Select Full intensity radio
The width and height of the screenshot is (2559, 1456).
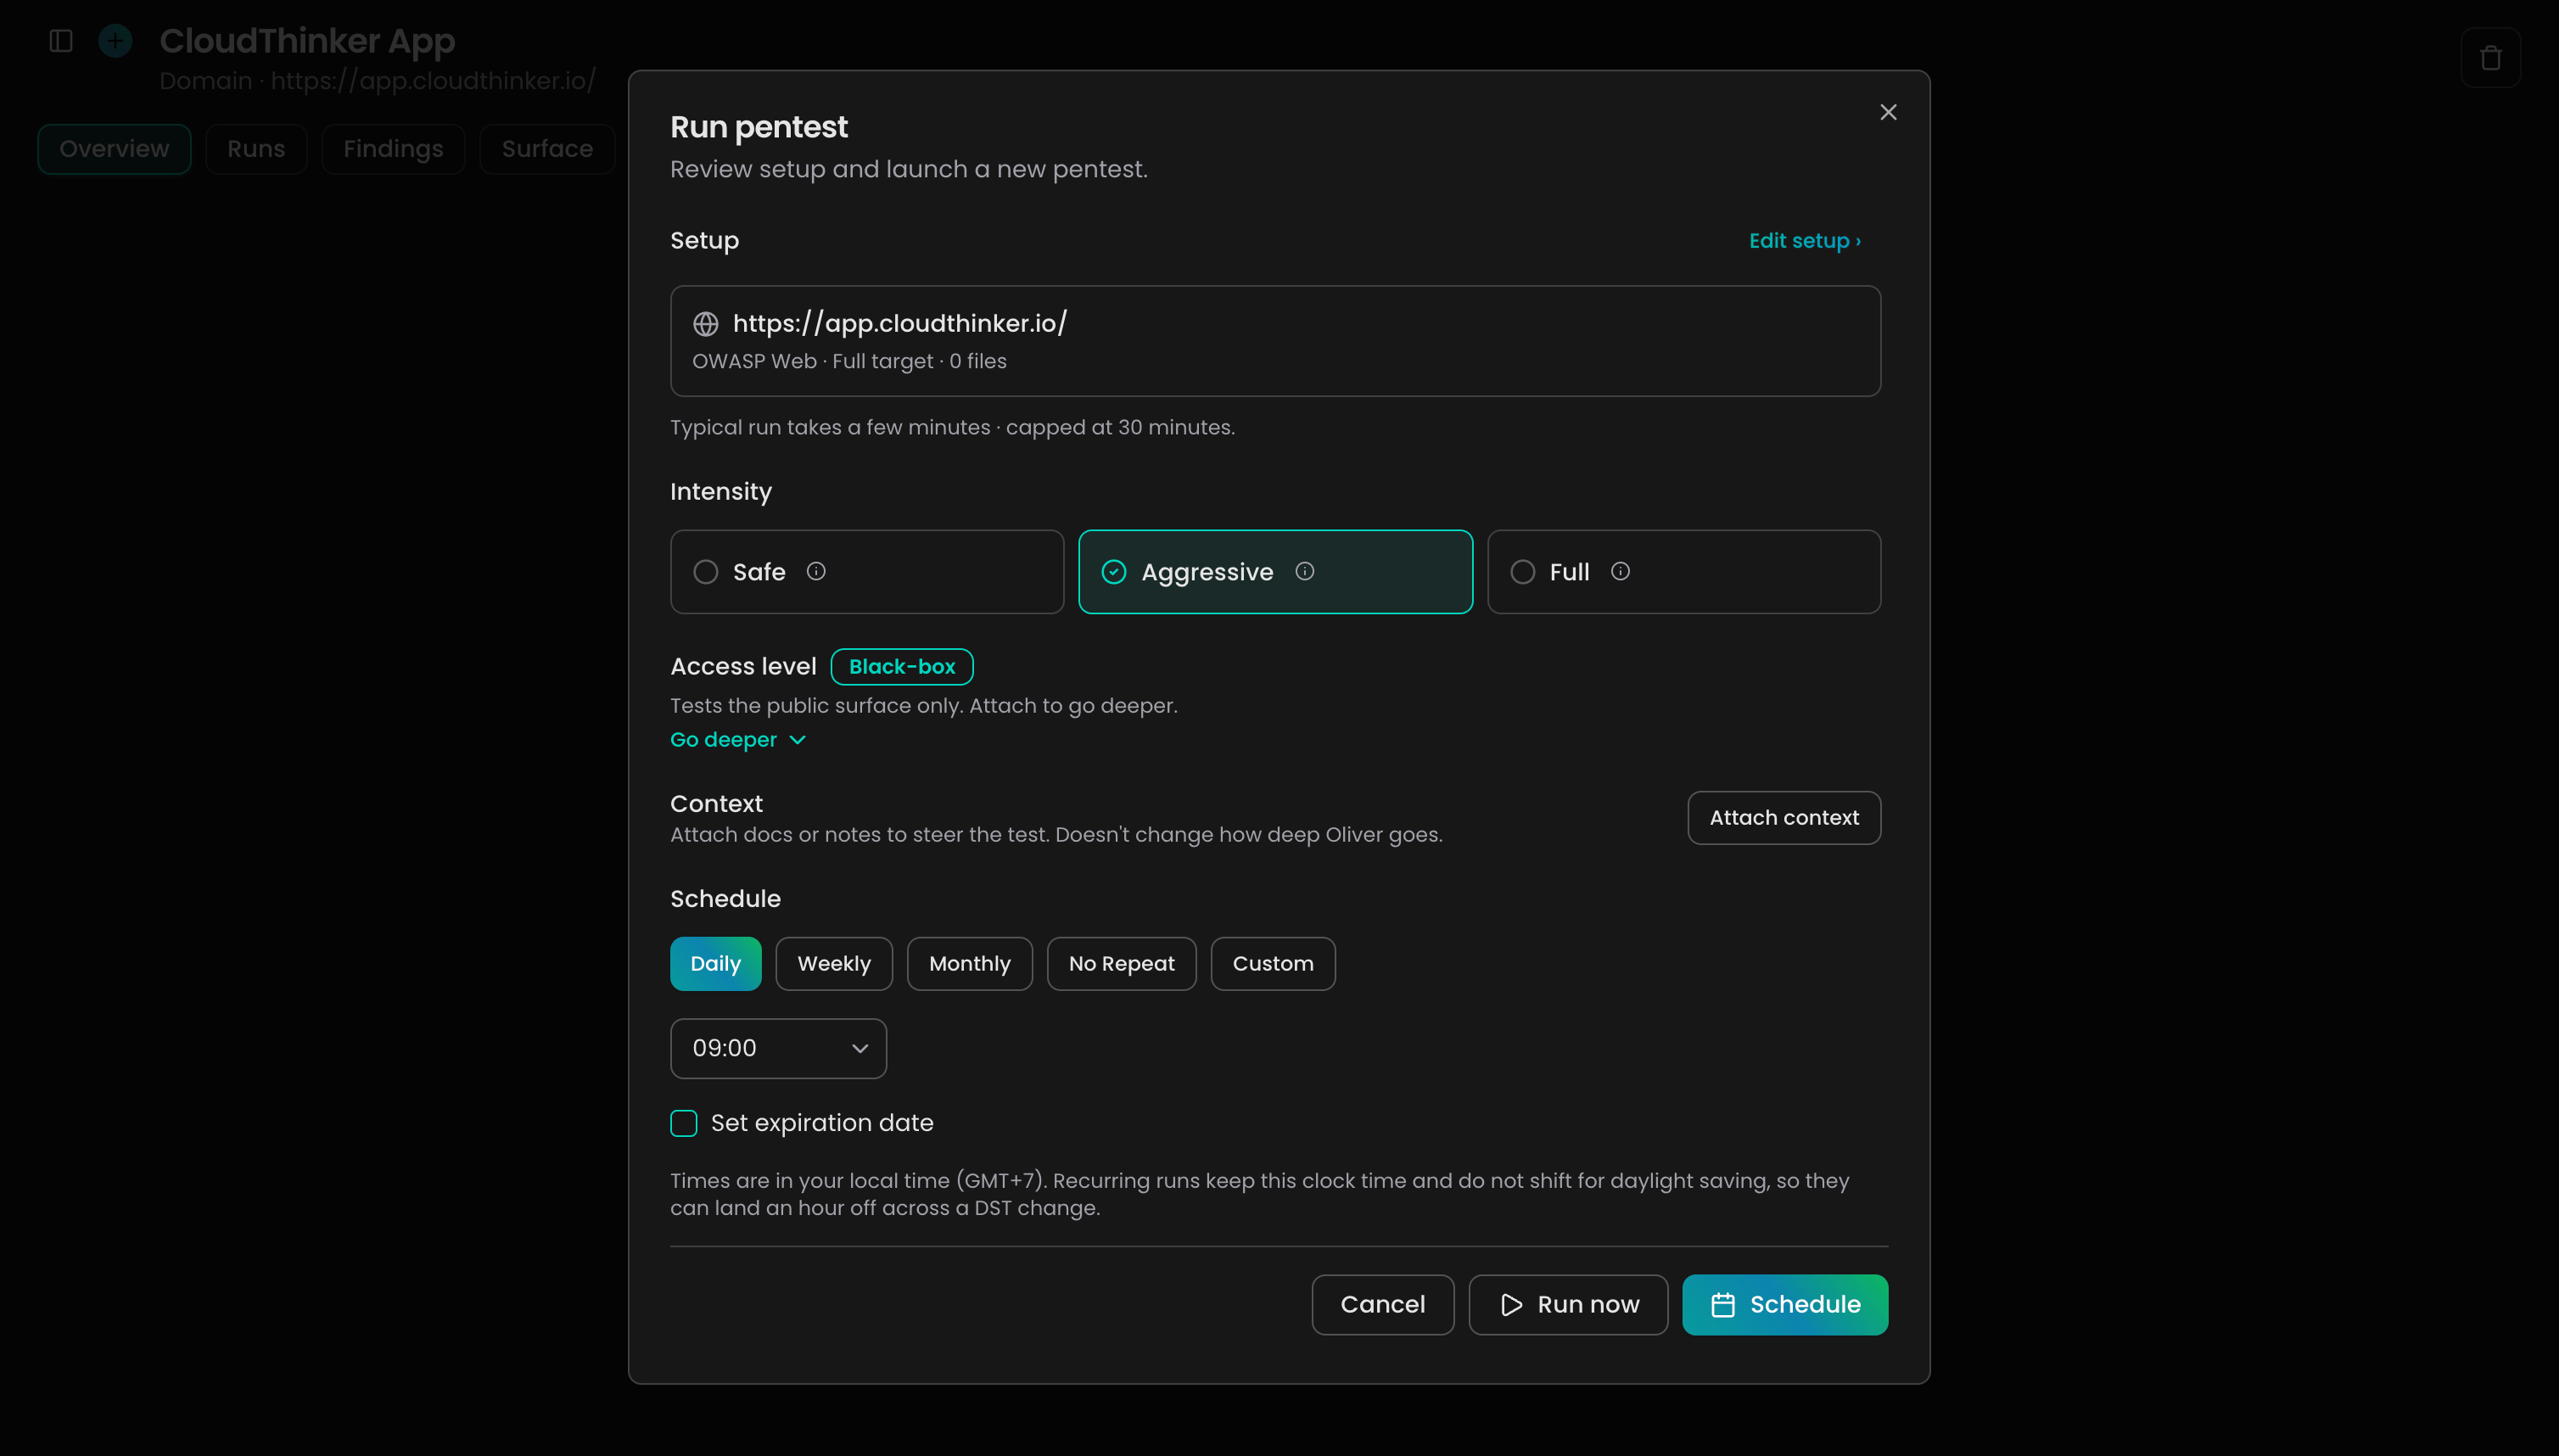(x=1523, y=572)
